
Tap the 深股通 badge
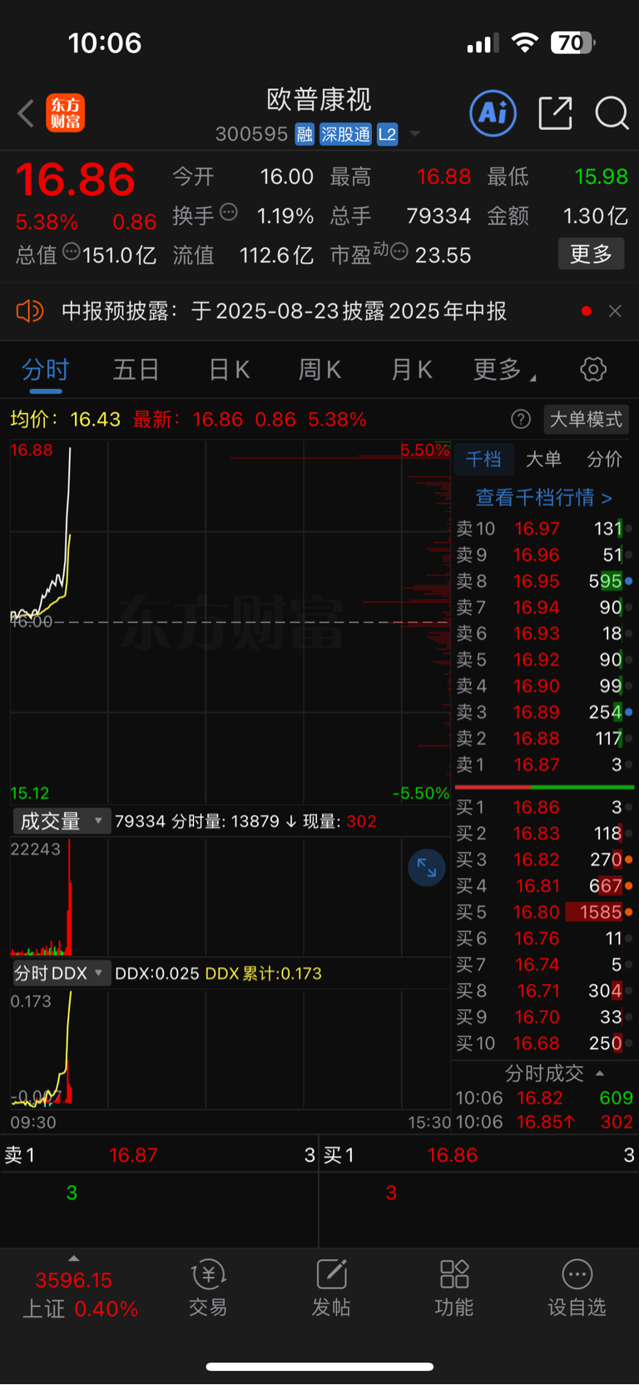(345, 134)
